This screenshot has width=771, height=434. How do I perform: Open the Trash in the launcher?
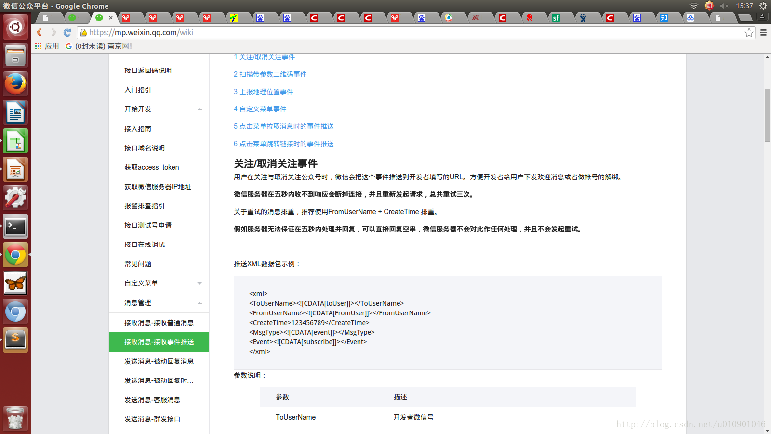(x=15, y=418)
